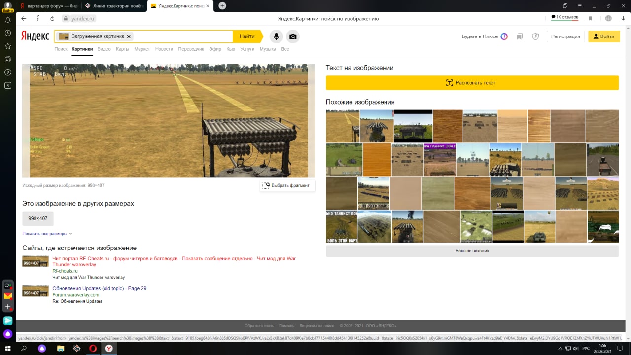This screenshot has height=355, width=631.
Task: Open File Explorer from the taskbar
Action: [60, 349]
